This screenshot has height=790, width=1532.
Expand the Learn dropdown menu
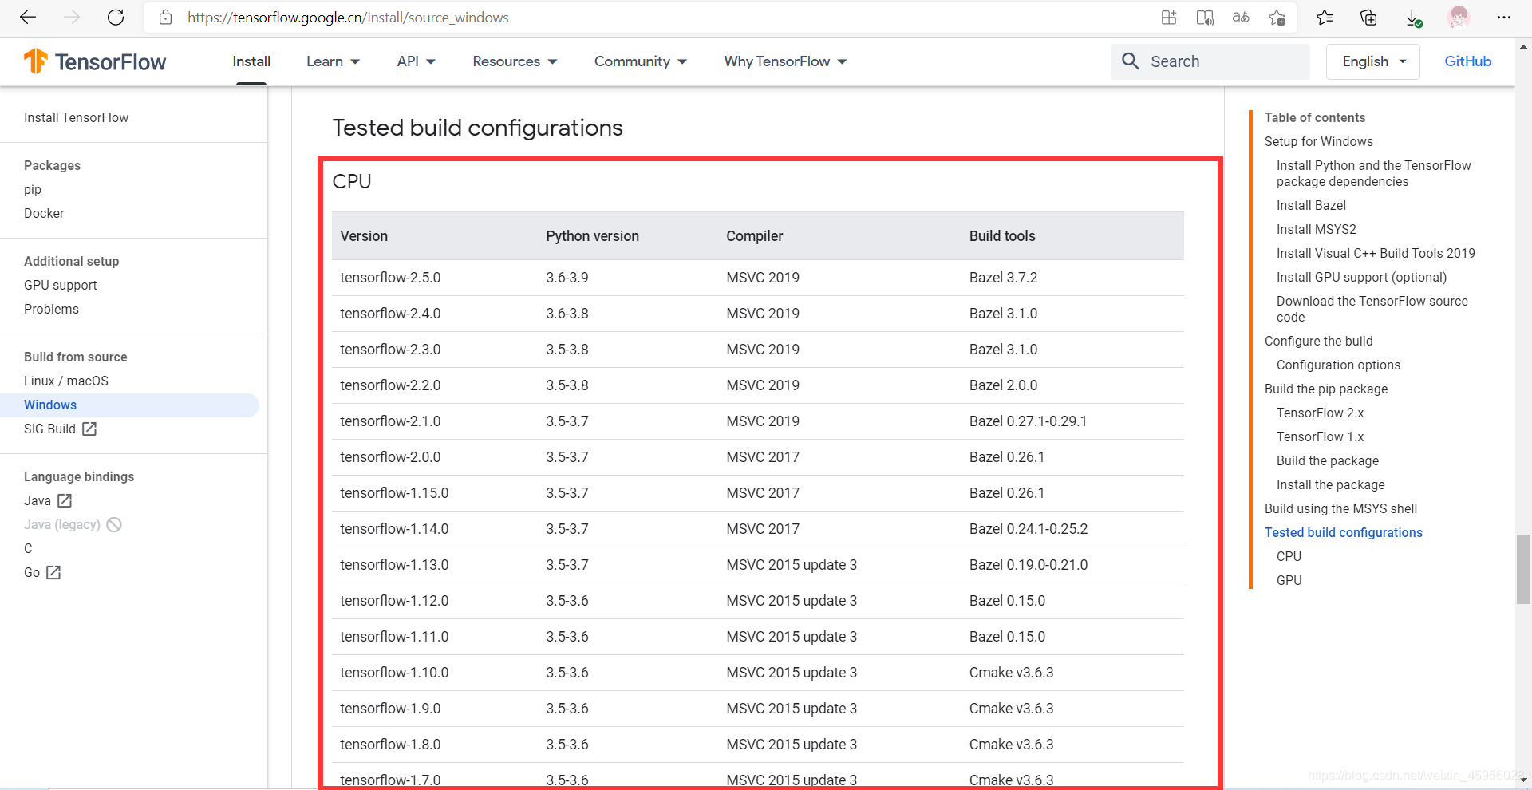[x=334, y=61]
